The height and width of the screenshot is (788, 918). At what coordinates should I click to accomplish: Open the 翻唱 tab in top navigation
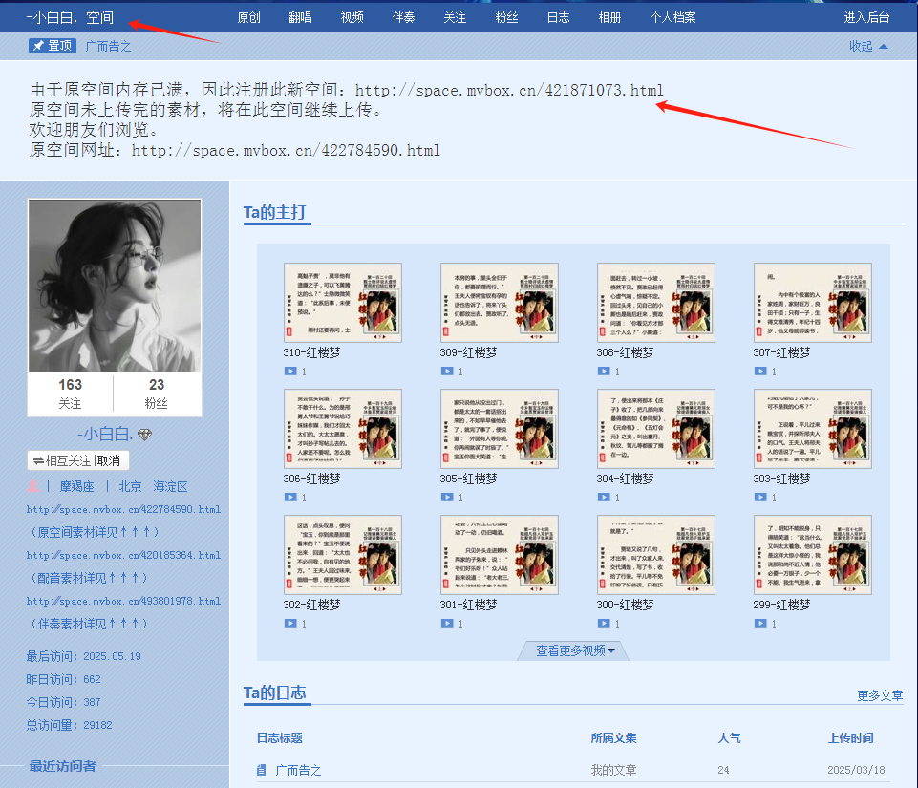point(300,17)
